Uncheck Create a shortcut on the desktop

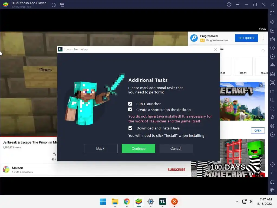click(130, 109)
